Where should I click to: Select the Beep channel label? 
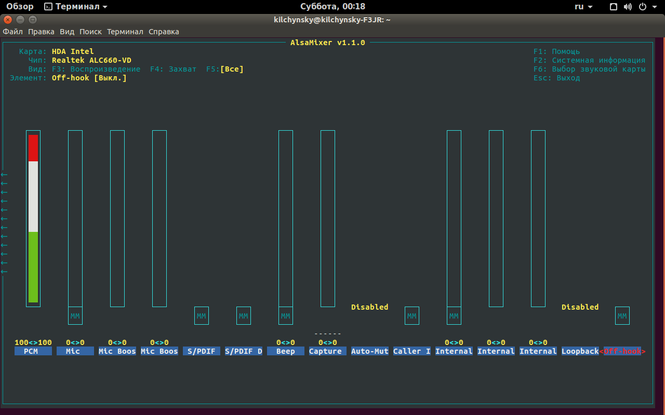point(286,351)
